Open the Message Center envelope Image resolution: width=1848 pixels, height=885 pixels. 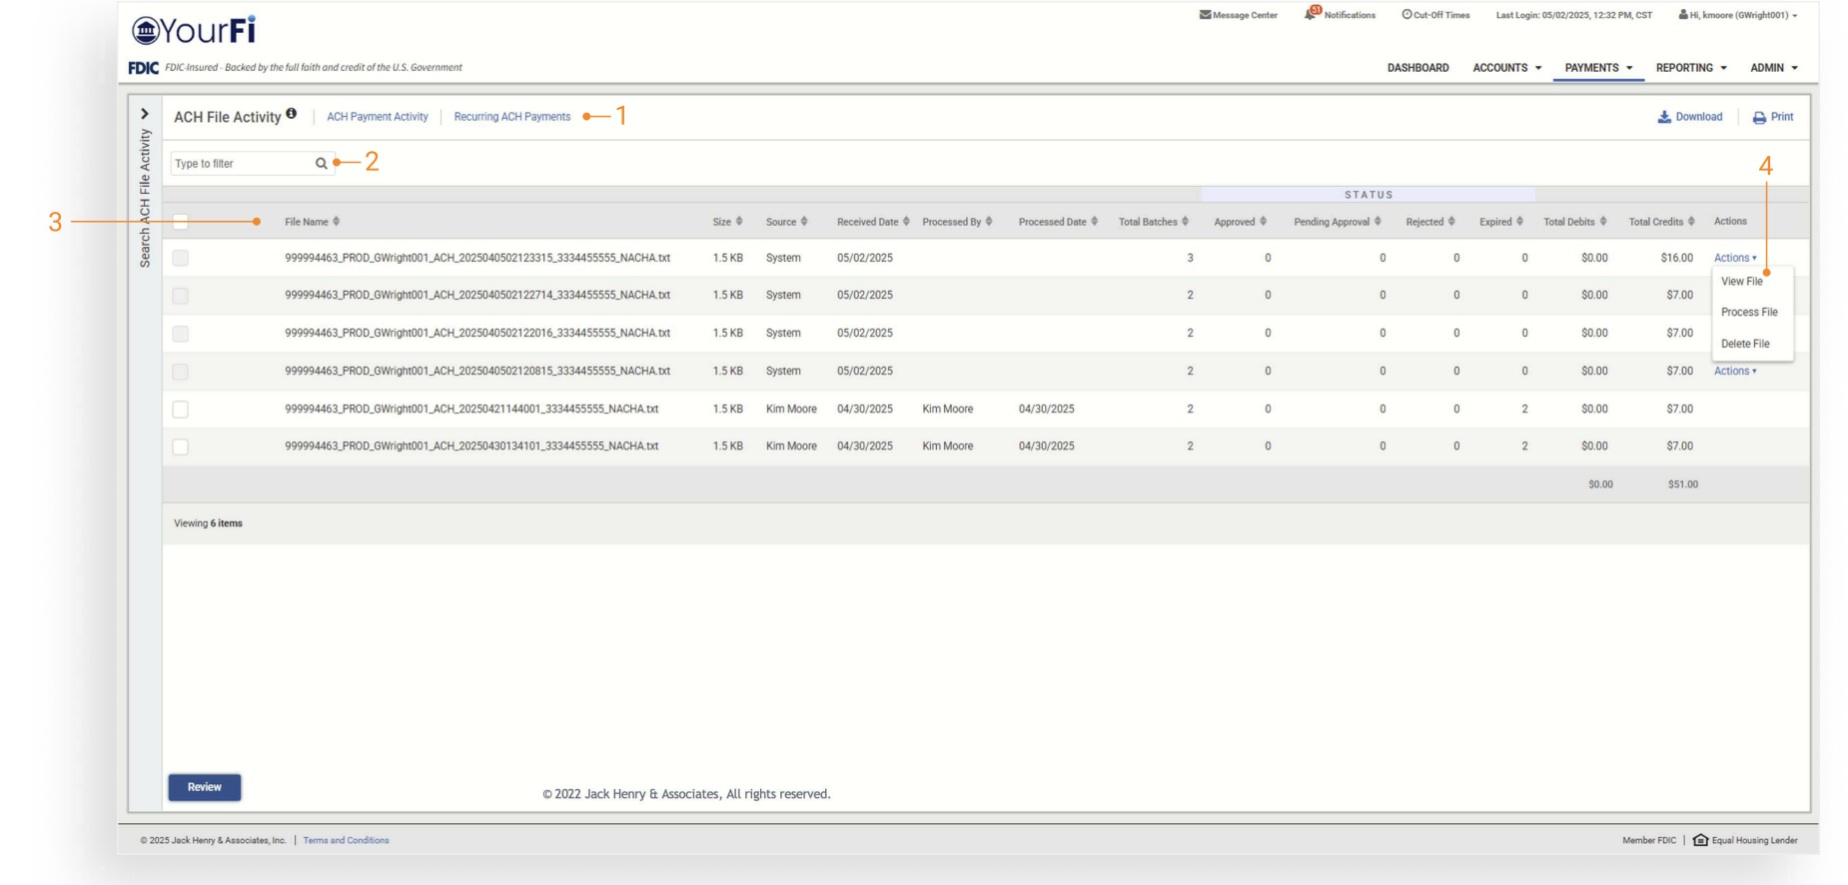tap(1205, 15)
